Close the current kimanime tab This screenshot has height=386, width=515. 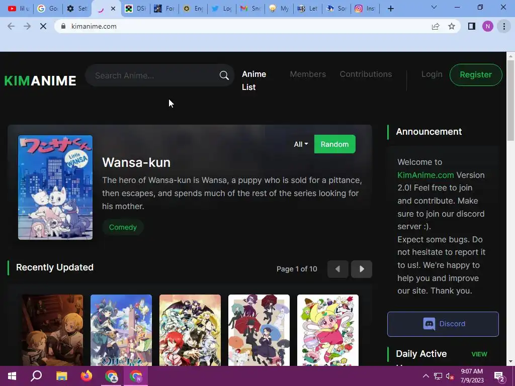click(x=113, y=9)
